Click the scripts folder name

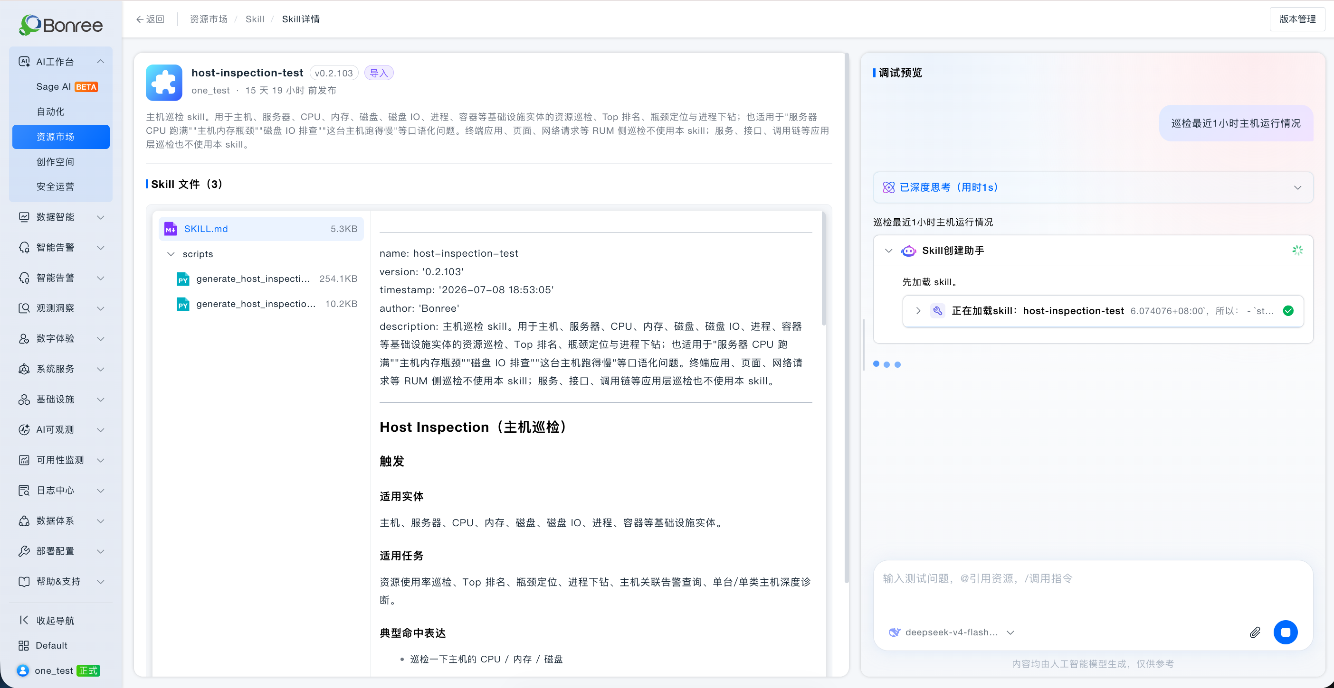point(198,254)
